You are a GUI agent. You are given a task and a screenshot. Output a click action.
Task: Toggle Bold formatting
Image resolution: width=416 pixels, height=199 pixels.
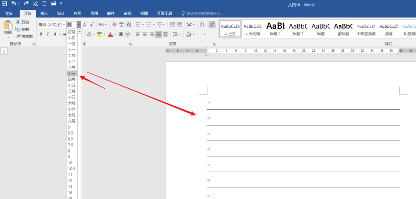pos(41,34)
